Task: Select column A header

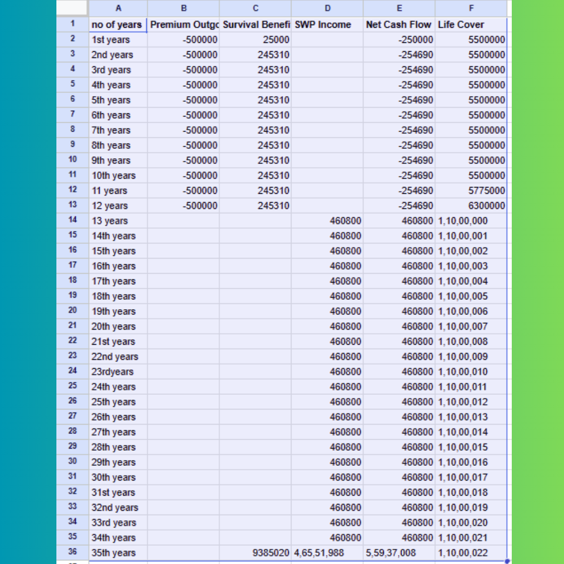Action: click(118, 8)
